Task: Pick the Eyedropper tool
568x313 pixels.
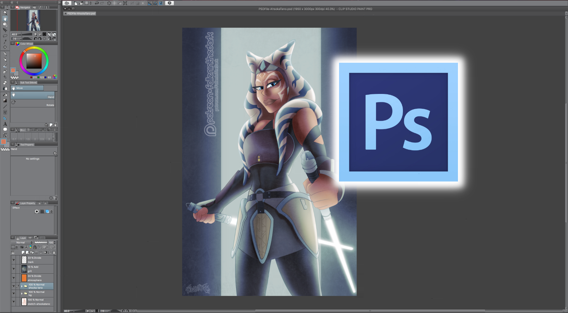Action: click(5, 41)
